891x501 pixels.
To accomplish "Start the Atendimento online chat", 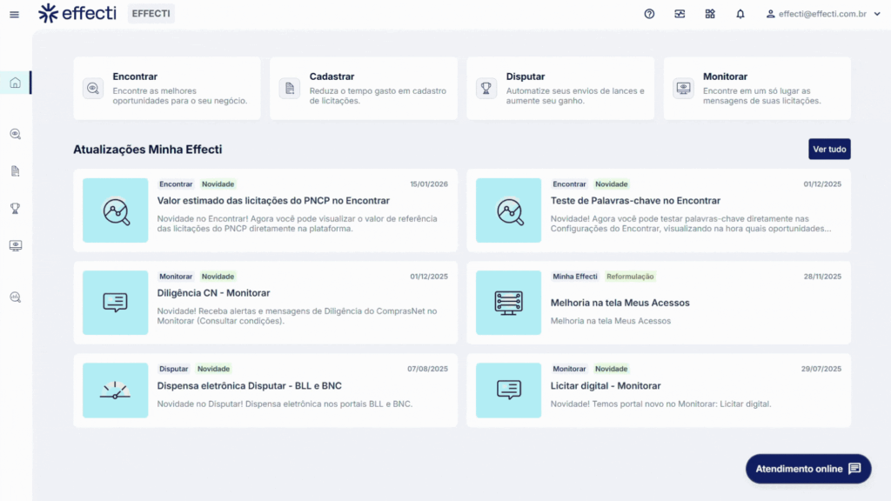I will (x=807, y=469).
